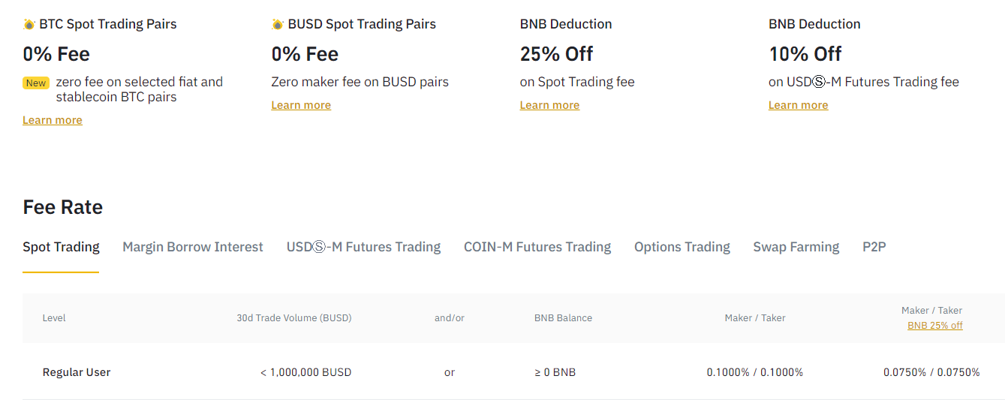Click the flame icon beside BTC Spot Trading Pairs
Image resolution: width=1005 pixels, height=400 pixels.
[29, 24]
